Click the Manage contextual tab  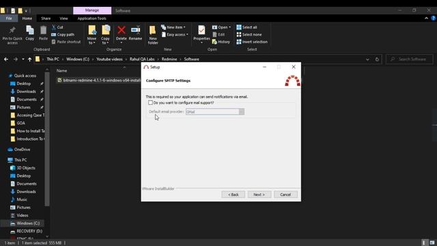92,10
